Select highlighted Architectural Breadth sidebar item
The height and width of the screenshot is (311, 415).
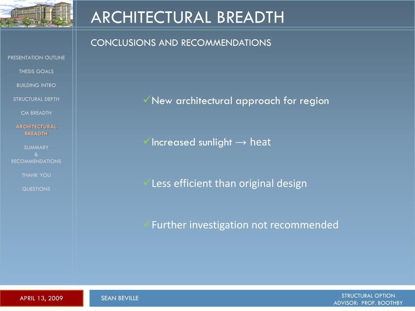(x=36, y=130)
